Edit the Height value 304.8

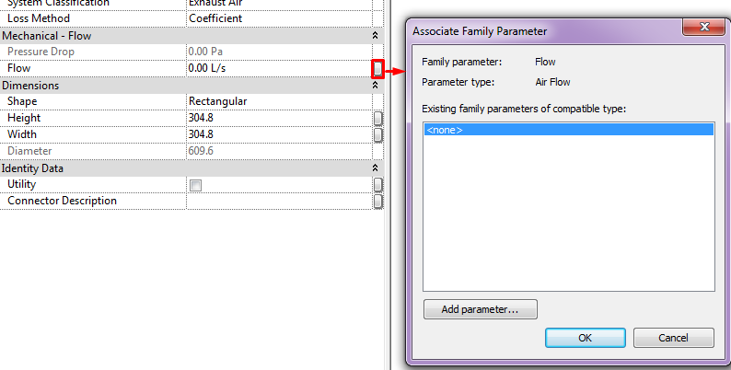[279, 118]
